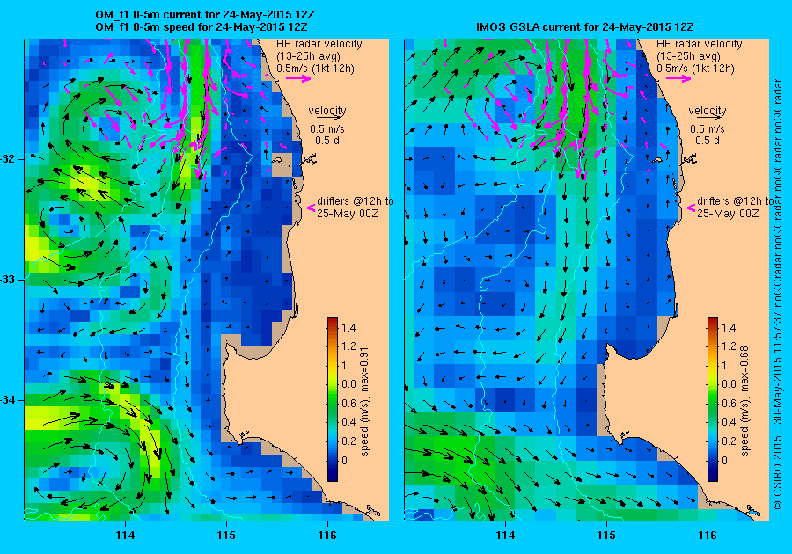Click the 116 longitude label under the IMOS GSLA map

(708, 536)
